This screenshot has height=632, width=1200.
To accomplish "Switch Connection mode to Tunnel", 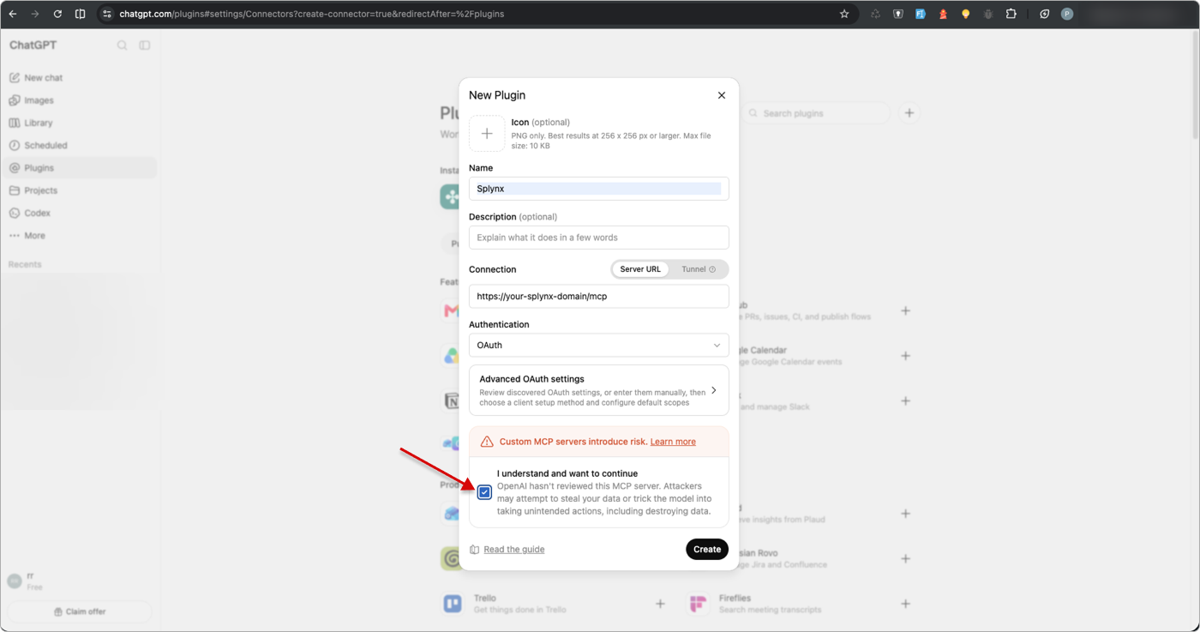I will (699, 269).
